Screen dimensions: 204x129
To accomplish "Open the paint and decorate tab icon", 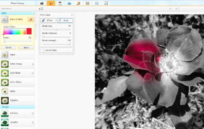I will point(79,3).
